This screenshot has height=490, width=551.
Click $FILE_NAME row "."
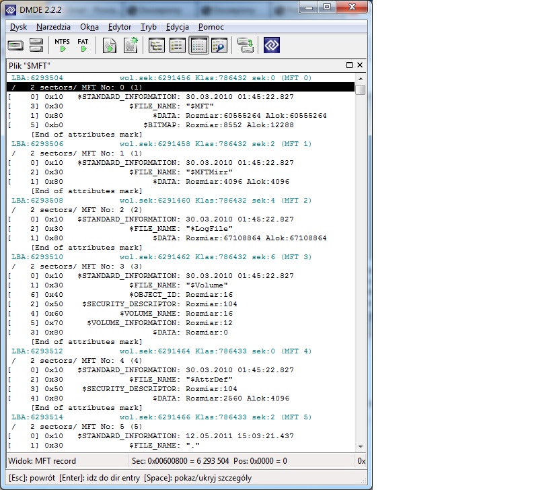180,446
